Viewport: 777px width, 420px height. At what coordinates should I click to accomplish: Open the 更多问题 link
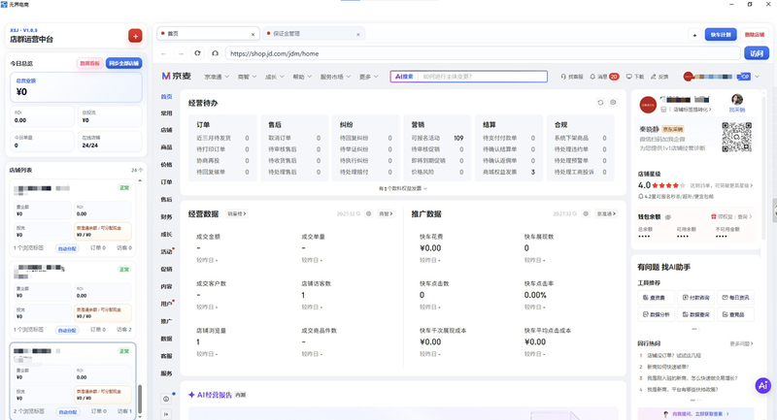click(x=741, y=343)
